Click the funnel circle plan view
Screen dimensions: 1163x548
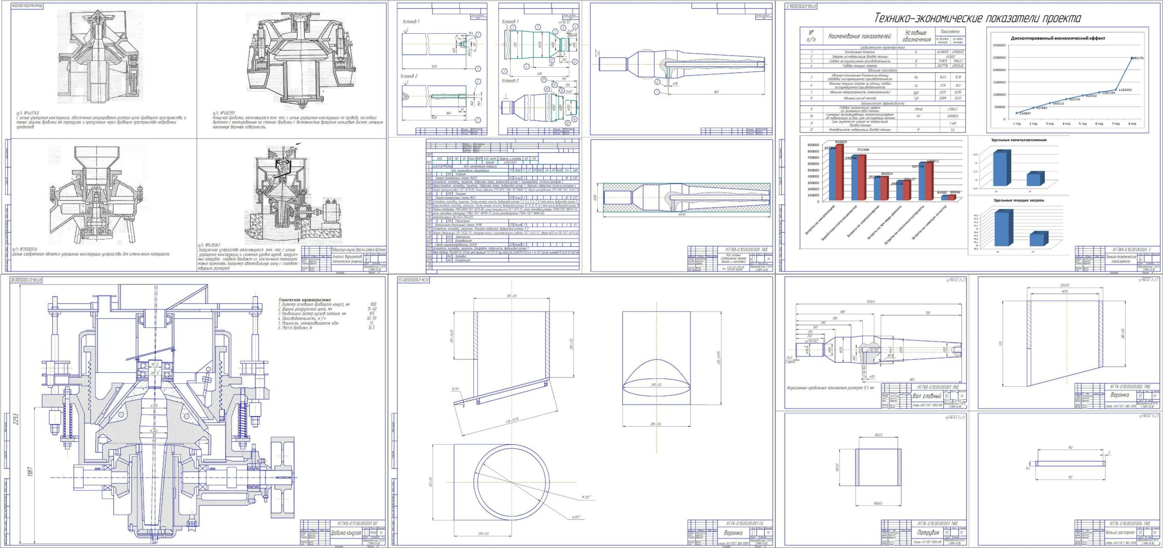[x=511, y=482]
